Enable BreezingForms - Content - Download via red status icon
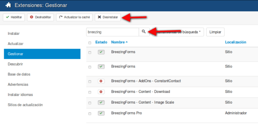Screen dimensions: 258x134 point(101,92)
